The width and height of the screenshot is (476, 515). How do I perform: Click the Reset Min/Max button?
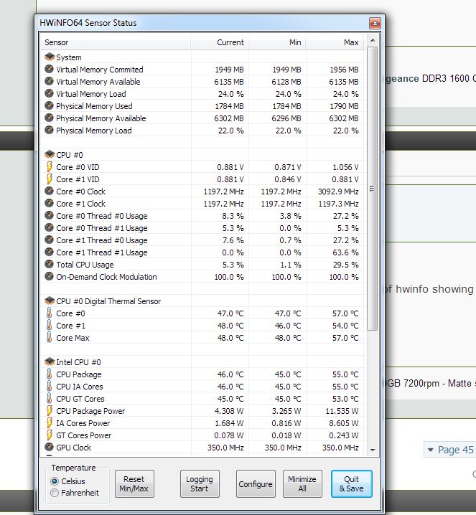[134, 483]
